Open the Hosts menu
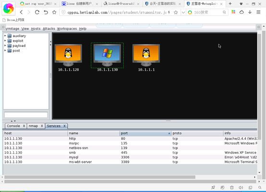 click(x=36, y=29)
